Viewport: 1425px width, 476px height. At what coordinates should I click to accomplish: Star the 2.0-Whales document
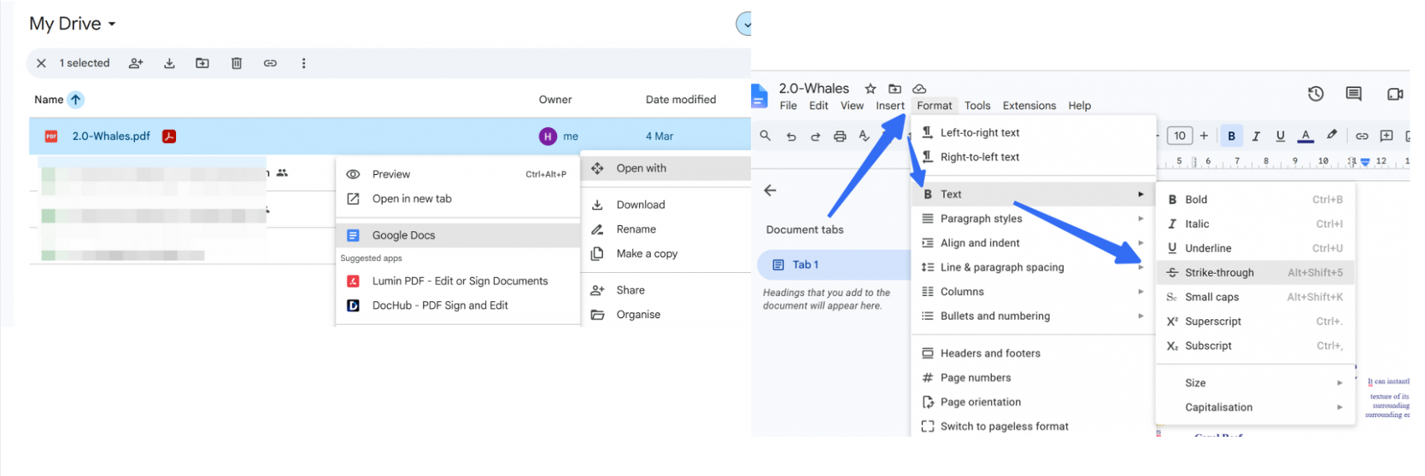click(x=871, y=89)
